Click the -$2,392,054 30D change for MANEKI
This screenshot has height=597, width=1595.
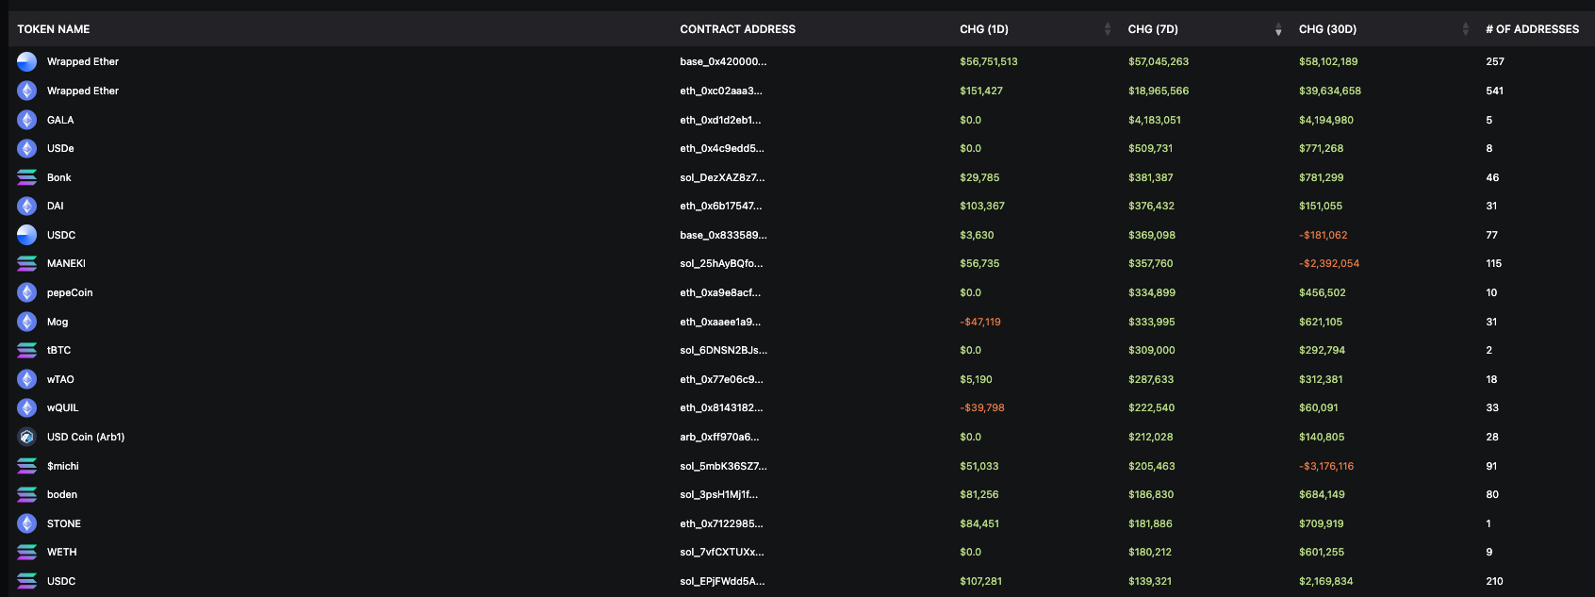click(1329, 263)
